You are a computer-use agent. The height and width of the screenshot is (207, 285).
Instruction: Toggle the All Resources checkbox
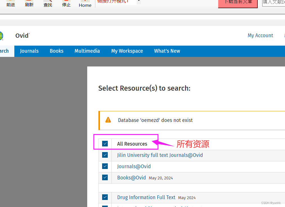coord(105,144)
